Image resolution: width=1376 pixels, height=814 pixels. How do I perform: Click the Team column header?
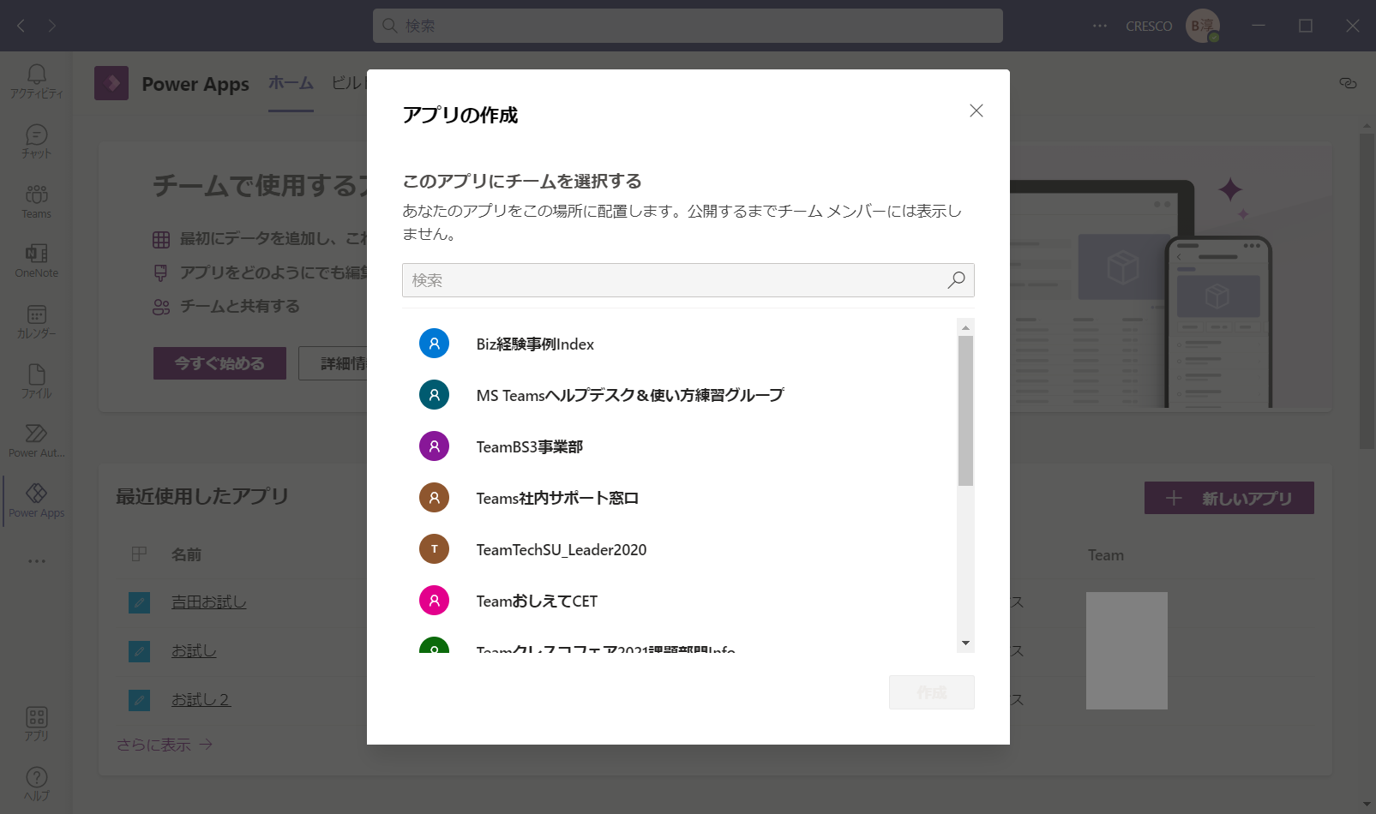[1106, 555]
